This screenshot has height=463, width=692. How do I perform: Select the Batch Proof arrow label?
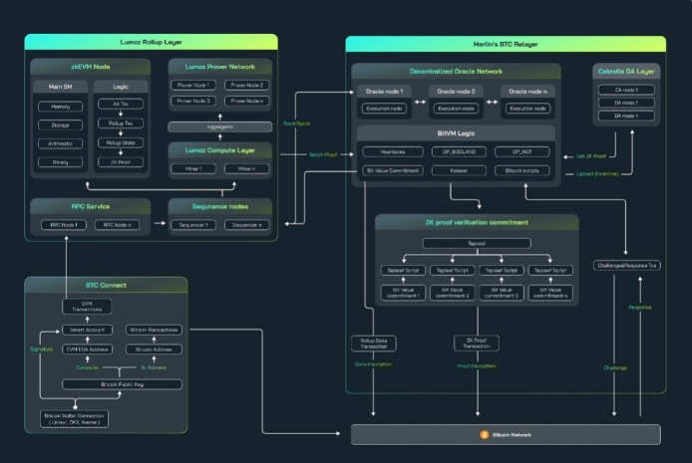coord(323,154)
